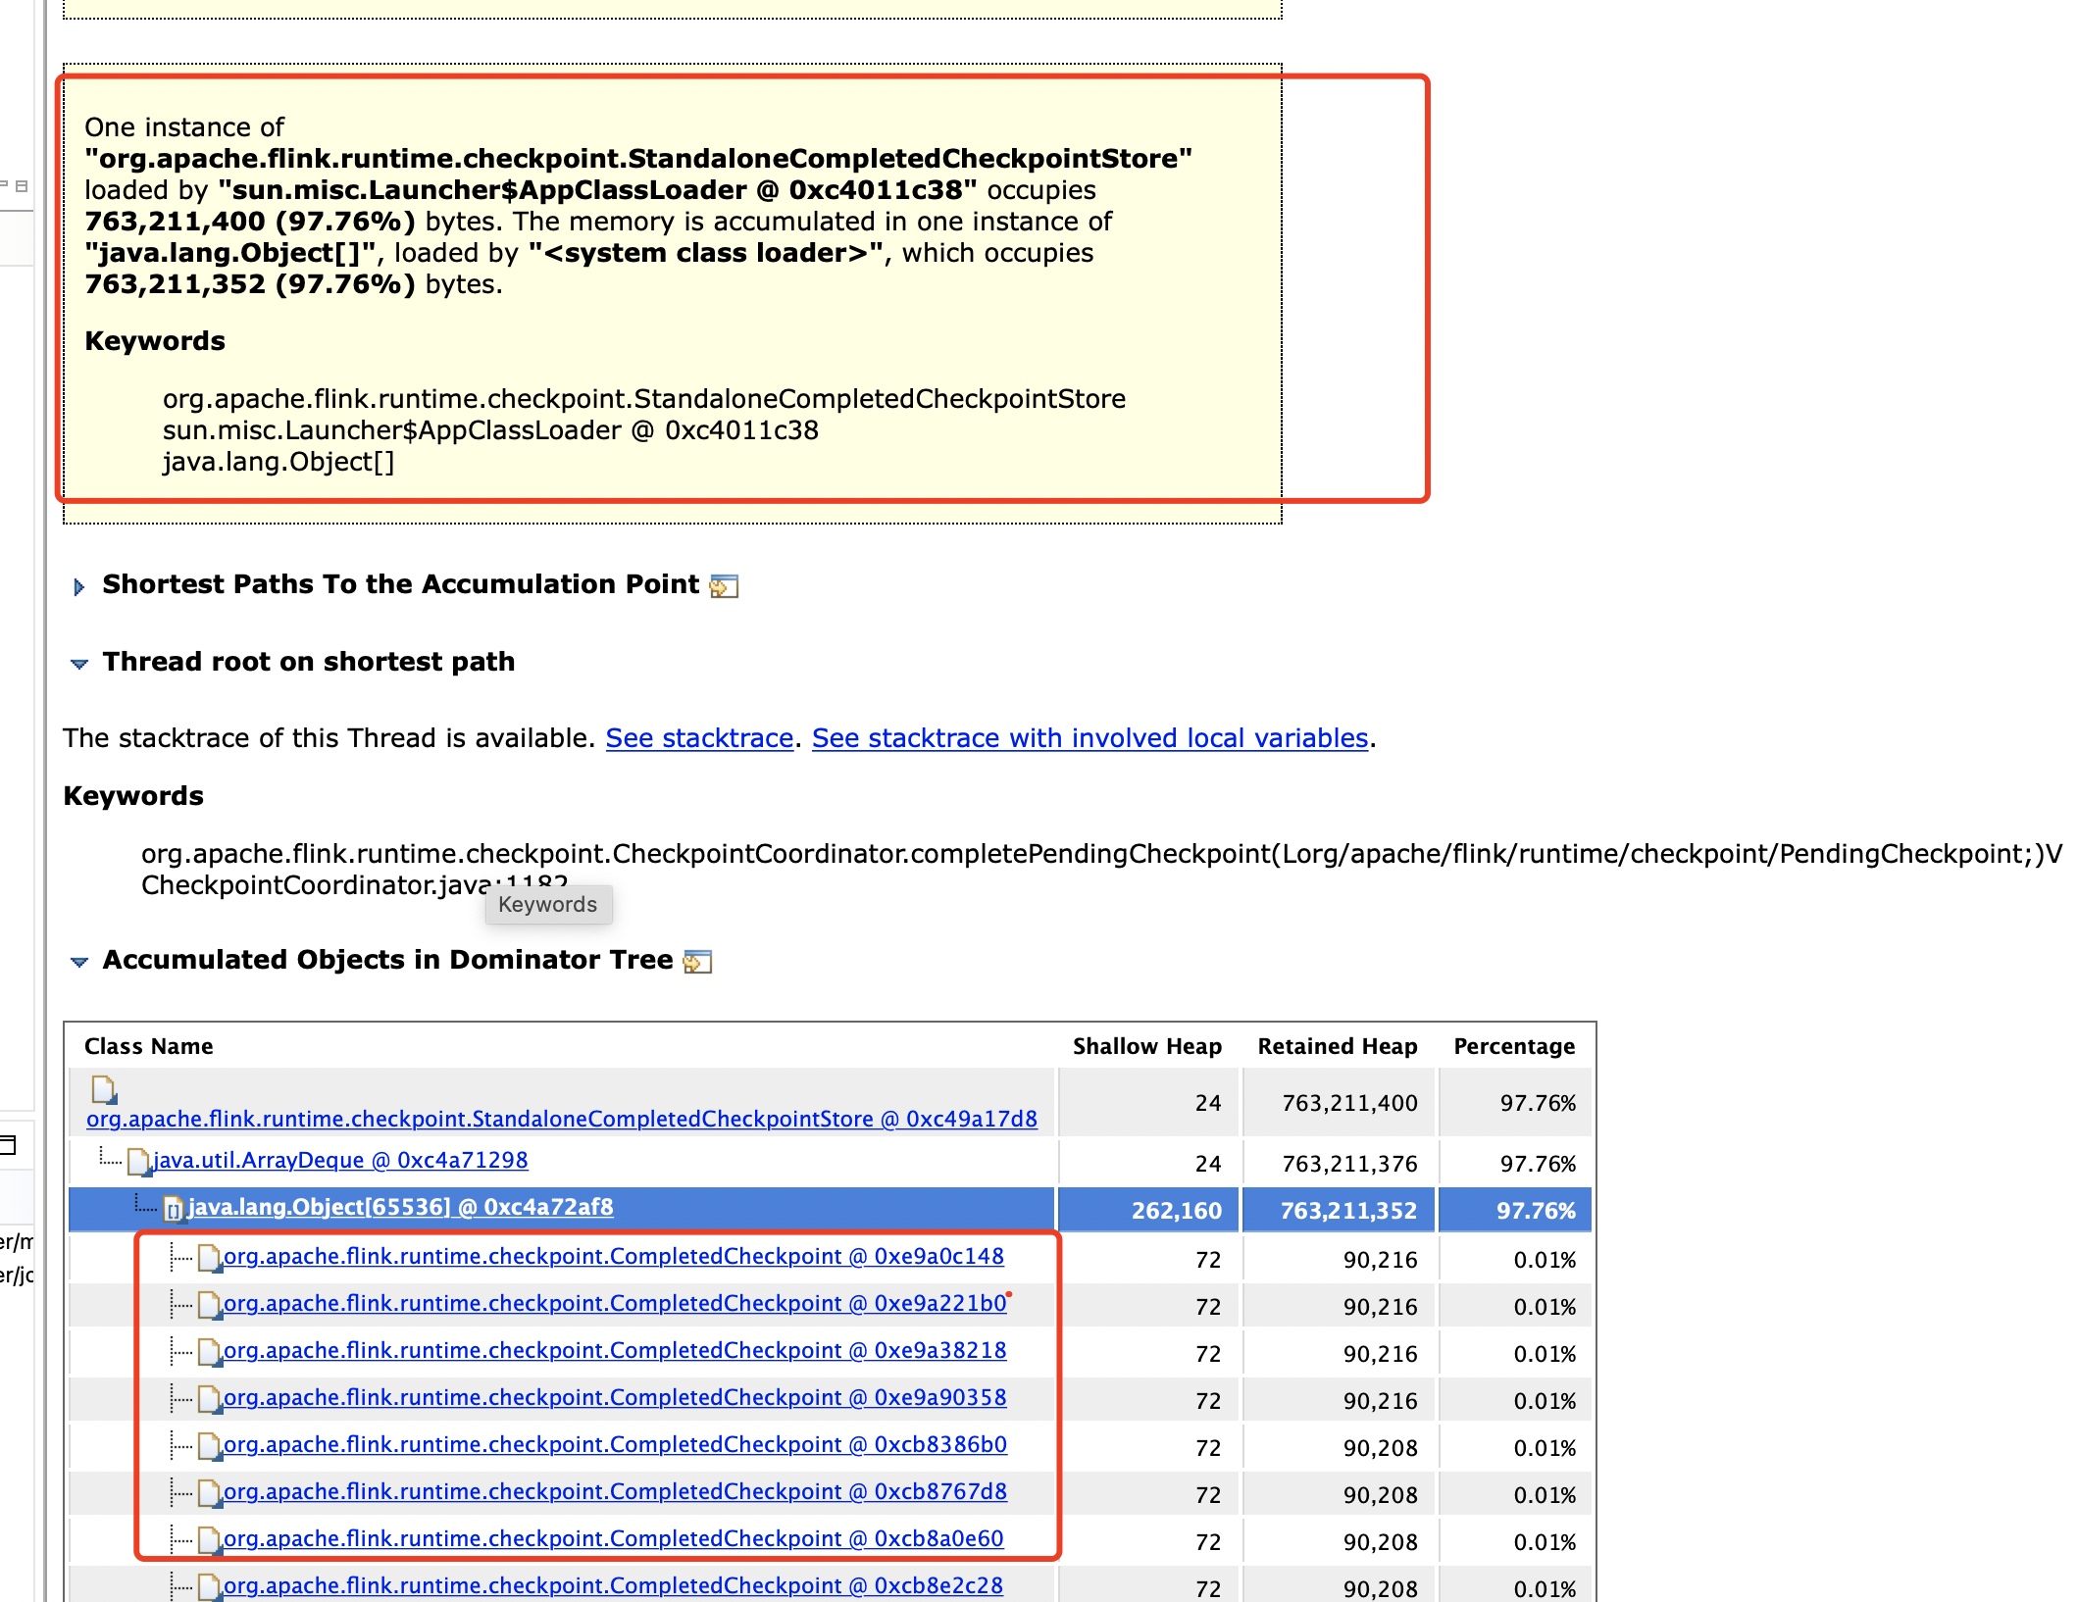Click icon of CompletedCheckpoint @ 0xcb8386b0
2077x1602 pixels.
[208, 1446]
